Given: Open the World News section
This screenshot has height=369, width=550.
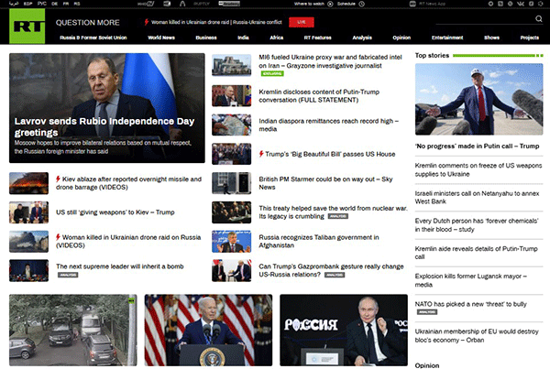Looking at the screenshot, I should 161,38.
